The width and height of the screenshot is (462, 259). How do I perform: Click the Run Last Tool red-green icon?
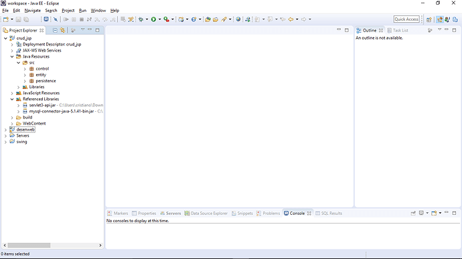[x=167, y=19]
